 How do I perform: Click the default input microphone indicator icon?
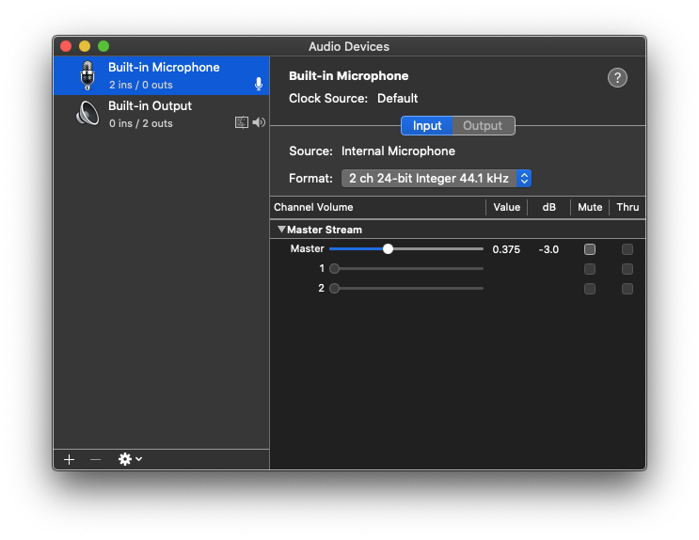(x=259, y=84)
